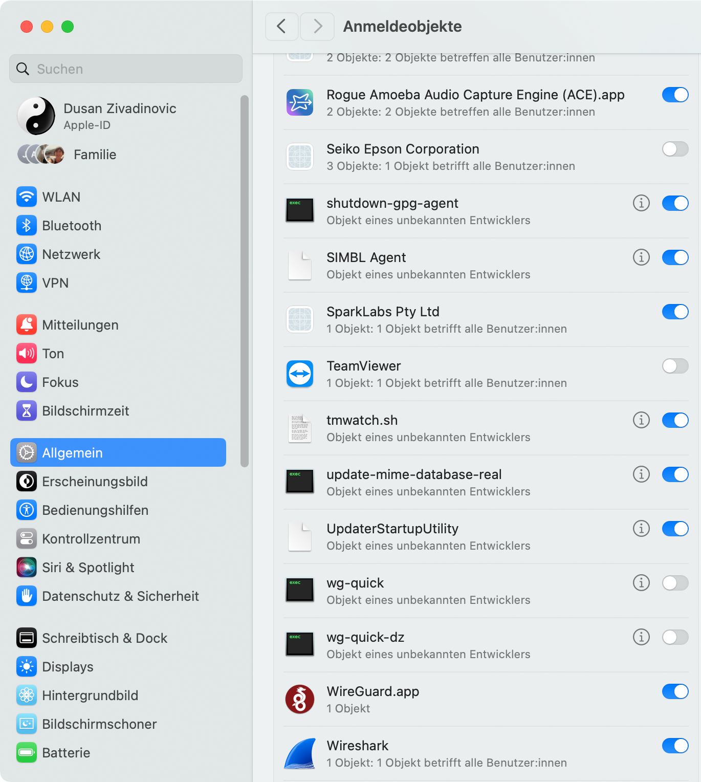This screenshot has height=782, width=701.
Task: Turn on wg-quick-dz toggle
Action: pos(675,637)
